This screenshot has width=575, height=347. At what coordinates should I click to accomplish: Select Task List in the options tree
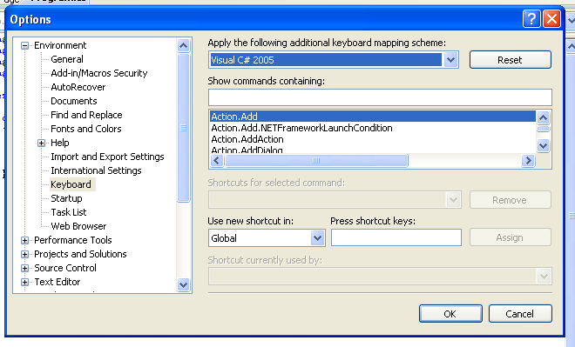[69, 212]
